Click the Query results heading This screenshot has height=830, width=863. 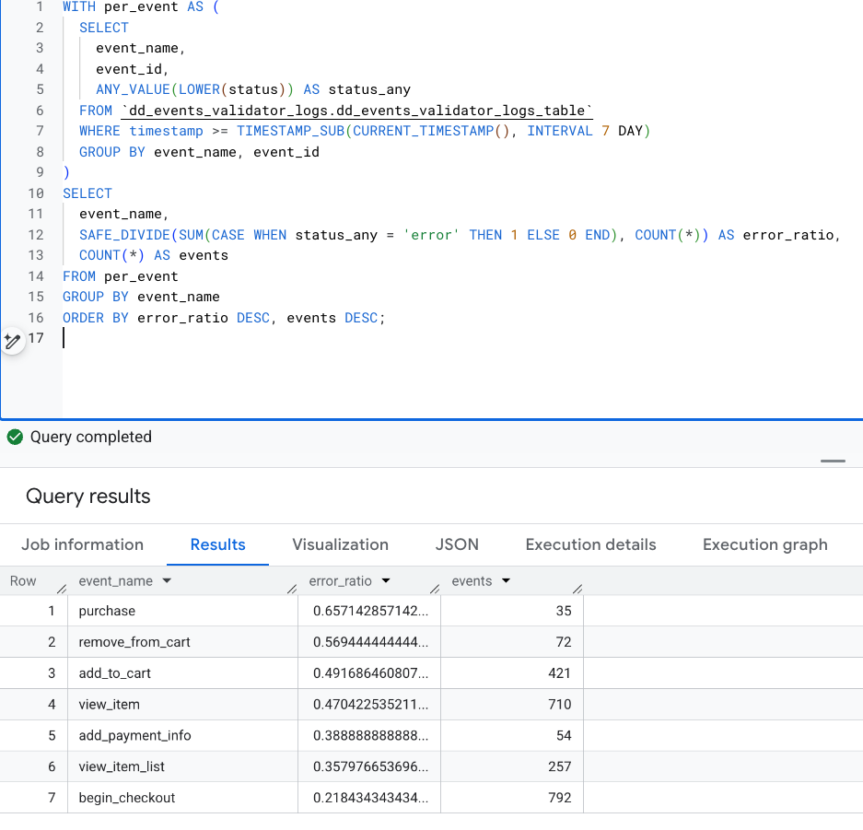click(88, 496)
